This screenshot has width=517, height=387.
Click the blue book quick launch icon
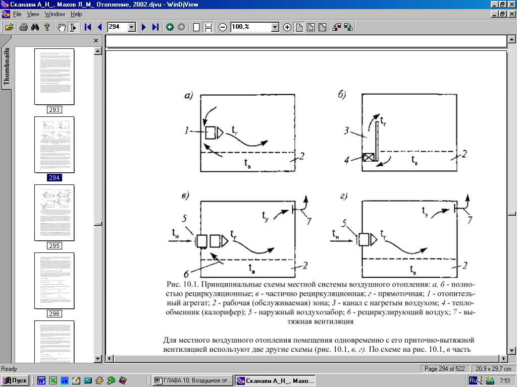[65, 381]
